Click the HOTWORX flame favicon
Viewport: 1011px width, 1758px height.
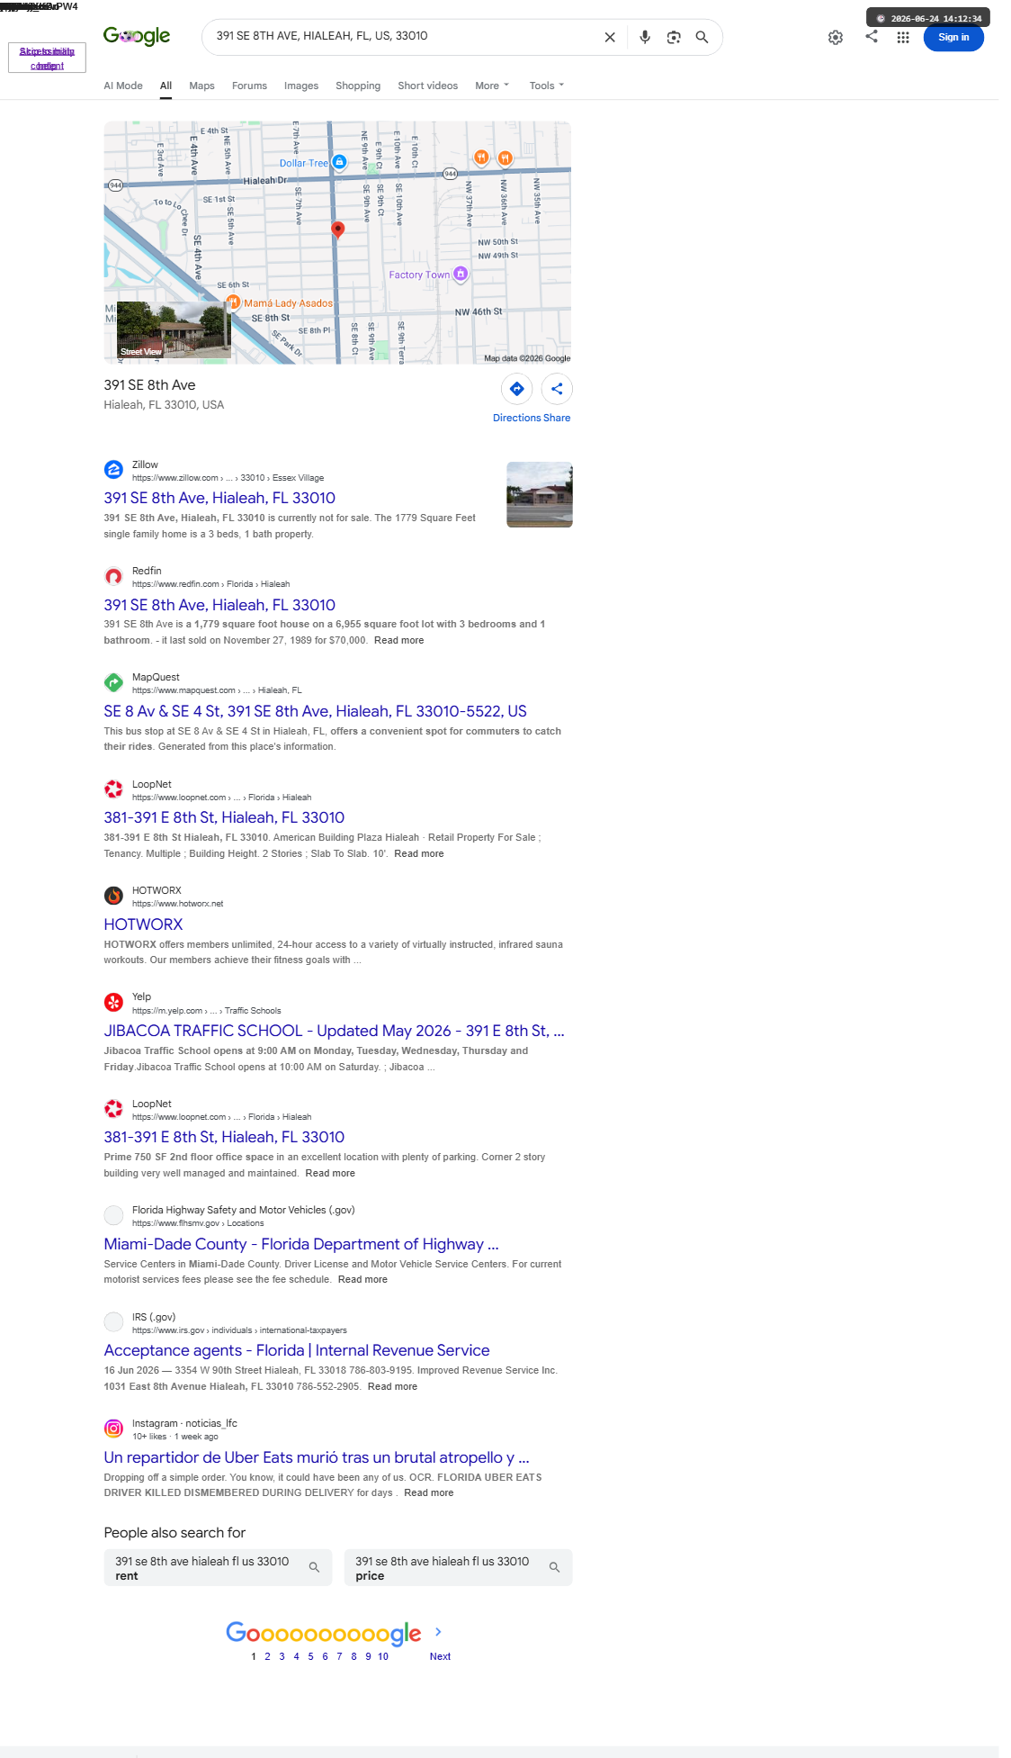114,896
